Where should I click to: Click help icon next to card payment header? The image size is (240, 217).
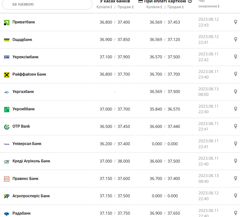coord(190,1)
